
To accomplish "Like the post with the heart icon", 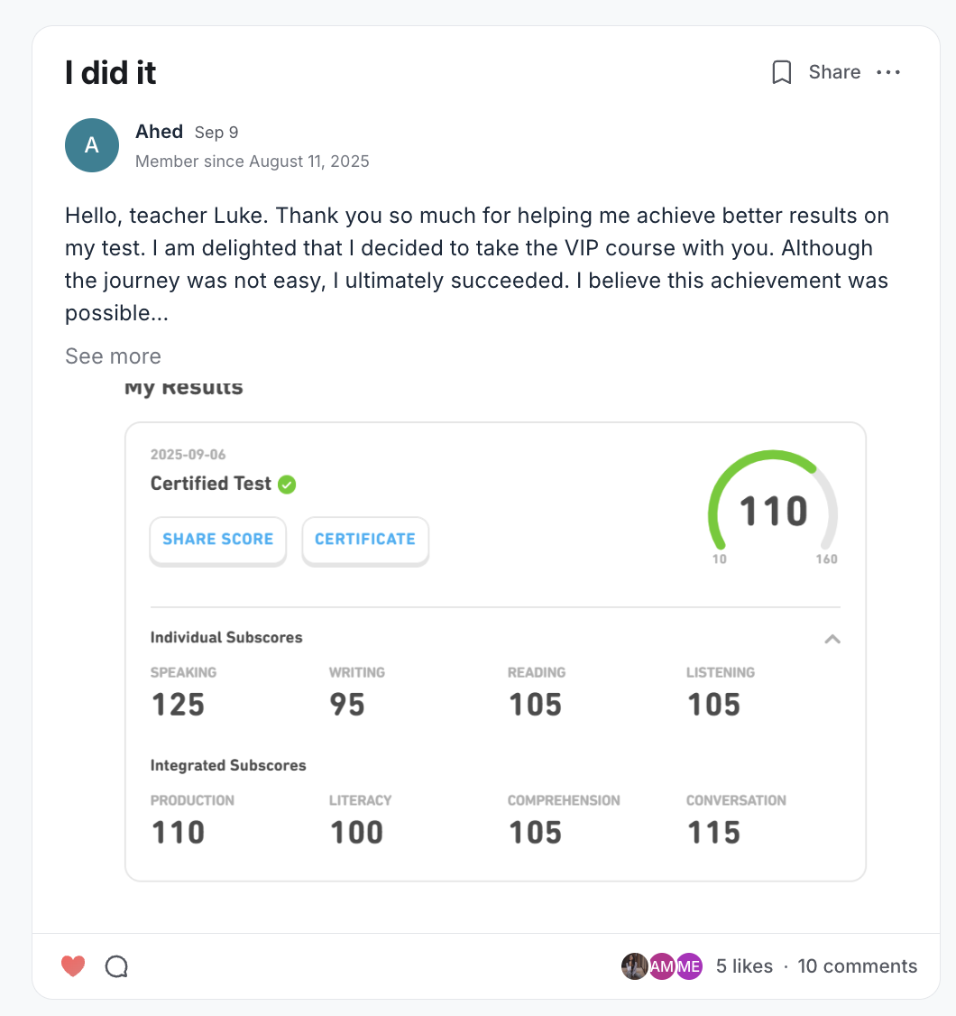I will pos(73,966).
